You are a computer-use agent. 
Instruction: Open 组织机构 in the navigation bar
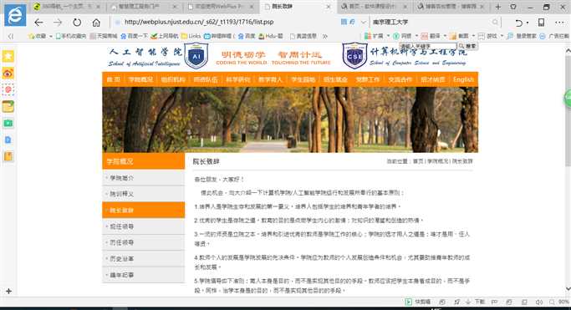tap(173, 79)
